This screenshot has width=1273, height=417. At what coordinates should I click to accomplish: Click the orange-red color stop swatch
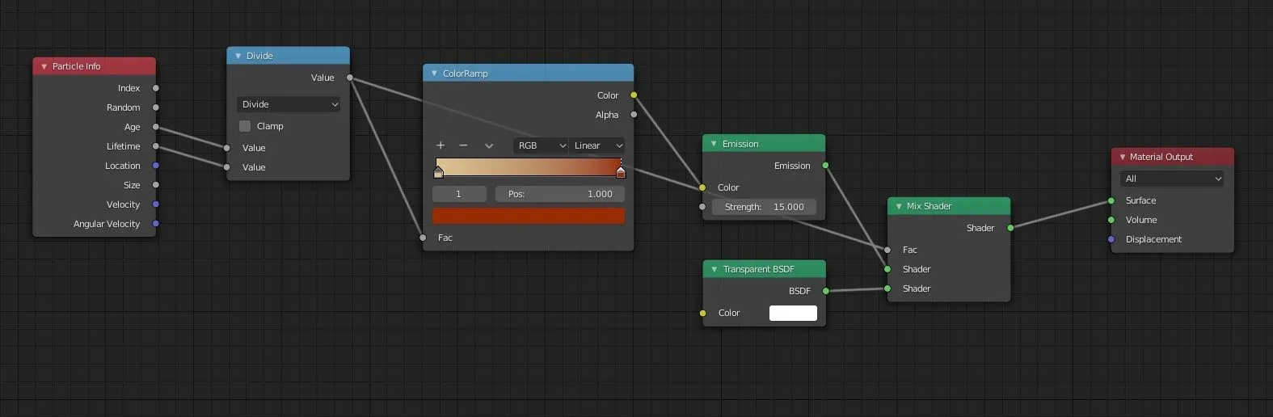pos(529,216)
